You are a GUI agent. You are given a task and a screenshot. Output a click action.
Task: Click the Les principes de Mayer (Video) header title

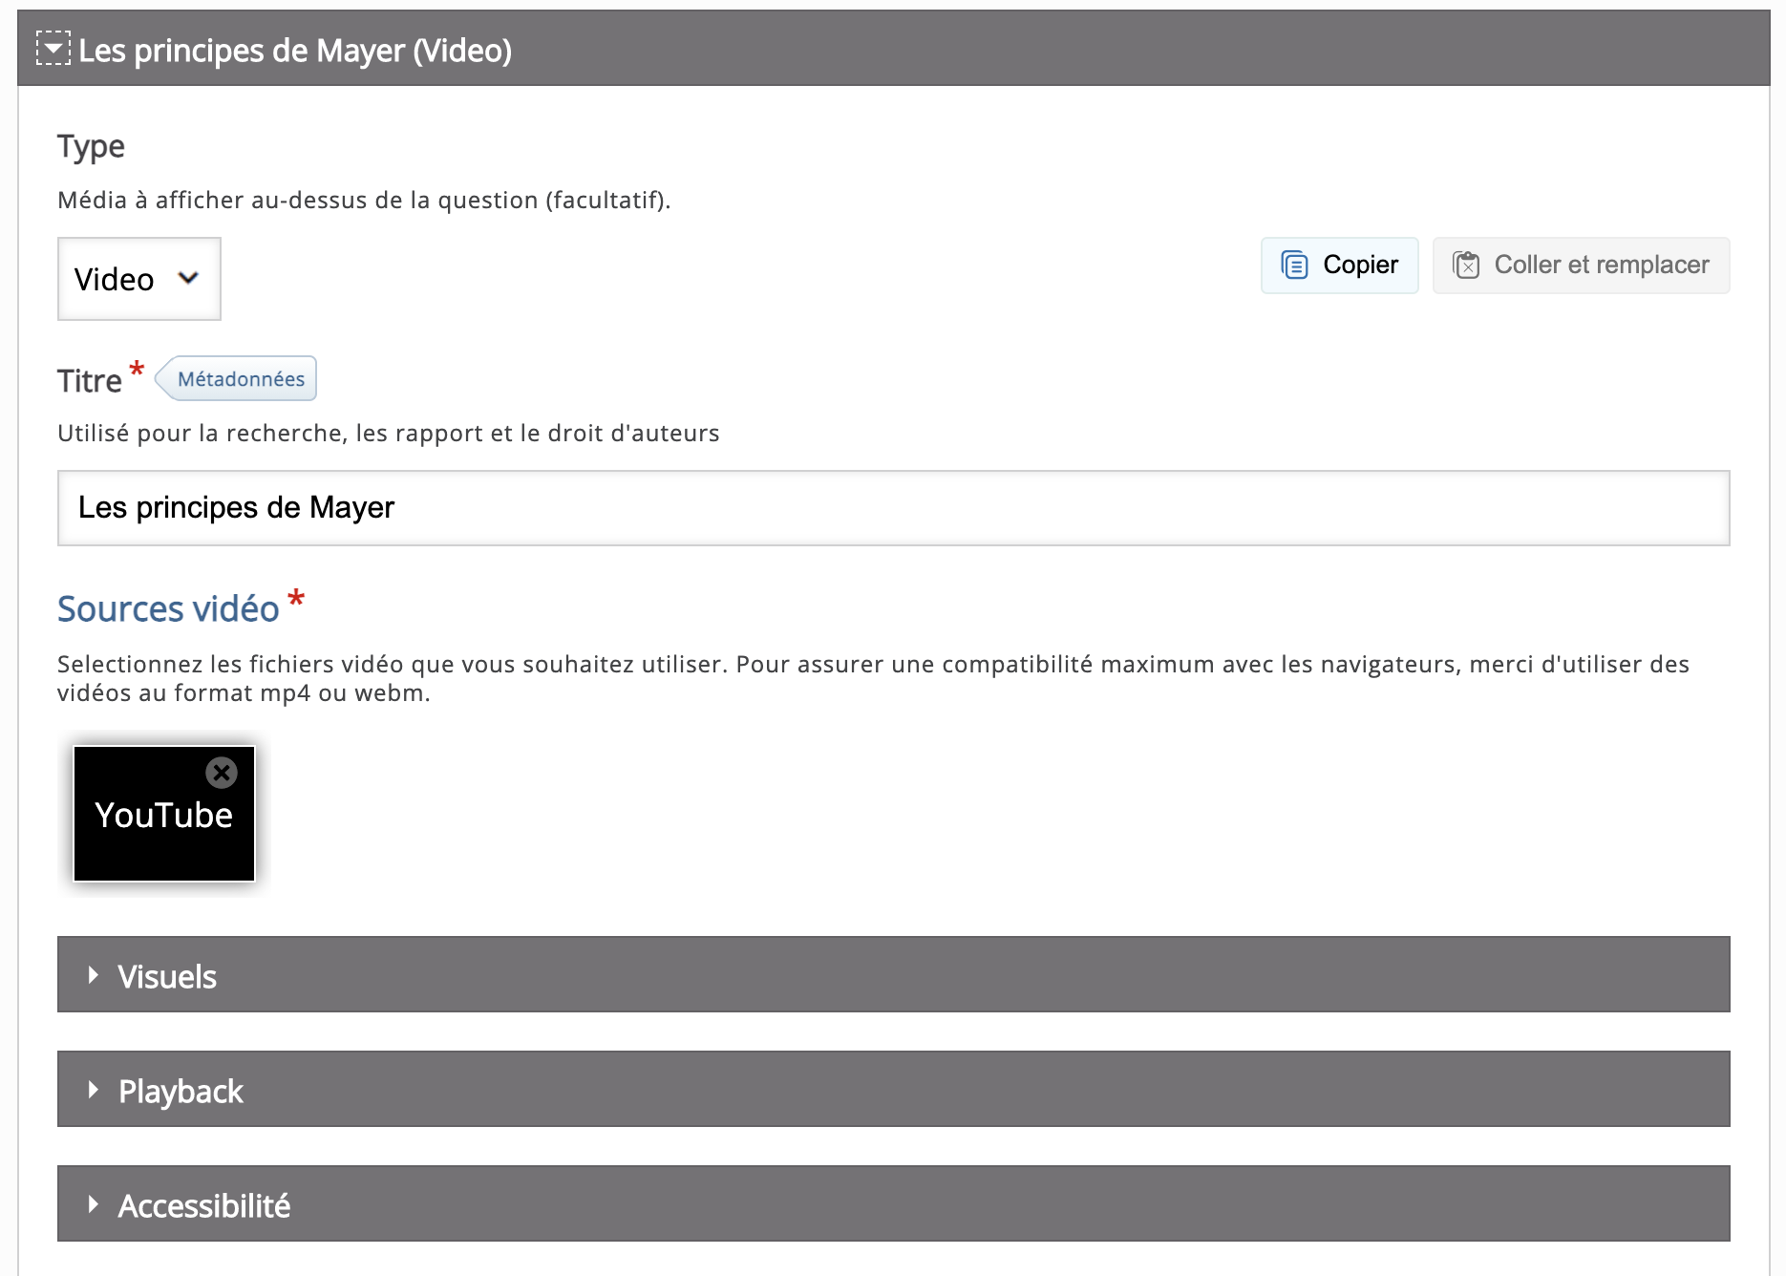click(x=294, y=51)
